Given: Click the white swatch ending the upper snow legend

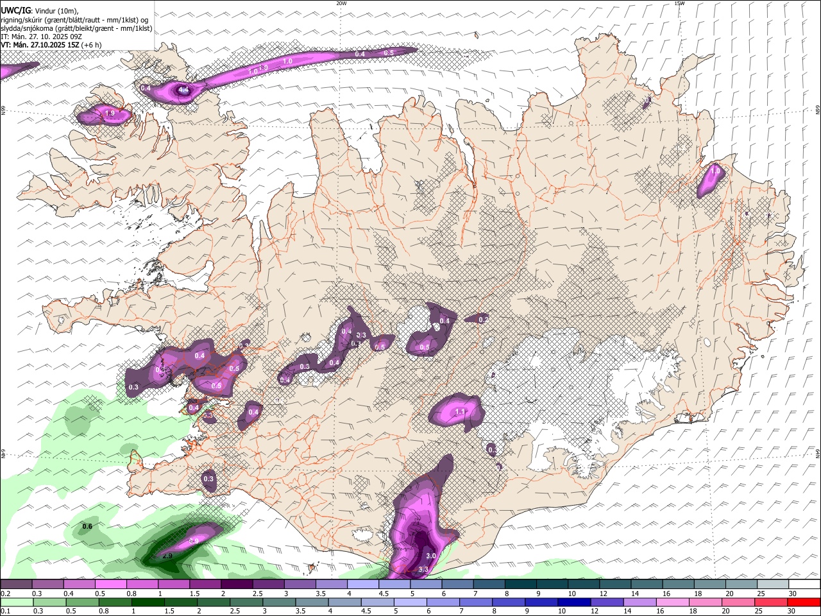Looking at the screenshot, I should tap(804, 585).
